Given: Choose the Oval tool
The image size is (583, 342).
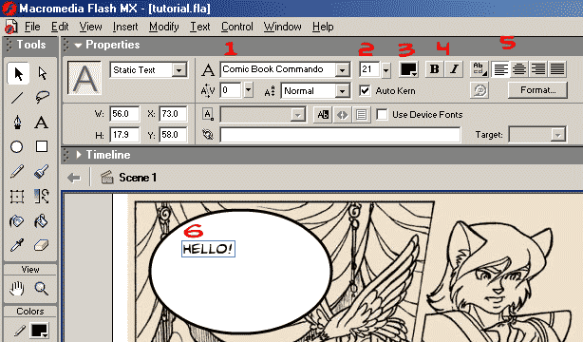Looking at the screenshot, I should click(16, 147).
